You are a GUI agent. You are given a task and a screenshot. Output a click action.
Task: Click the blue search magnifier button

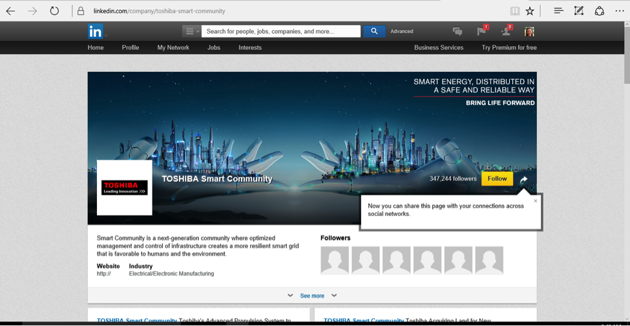point(374,31)
